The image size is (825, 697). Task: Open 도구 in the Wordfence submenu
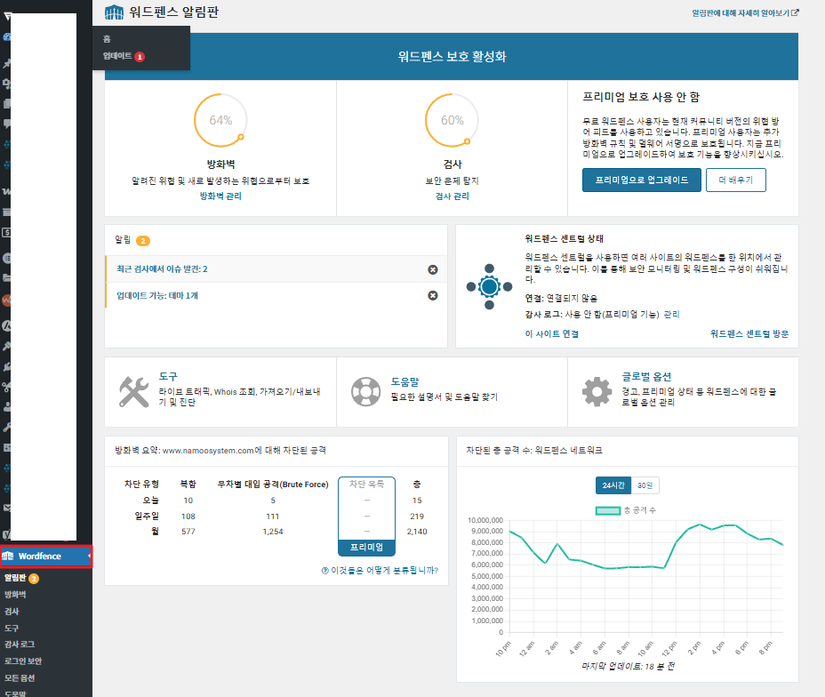(x=12, y=628)
